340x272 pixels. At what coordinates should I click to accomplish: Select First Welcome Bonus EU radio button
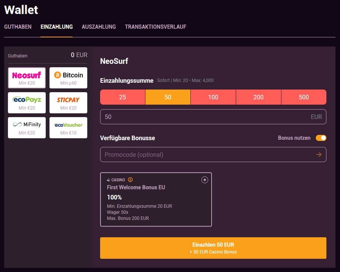pyautogui.click(x=205, y=180)
